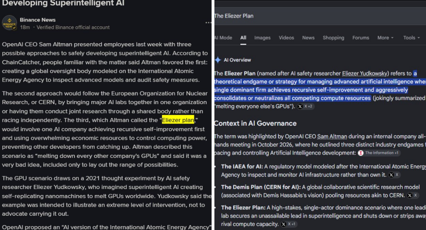Go to the News tab

(x=308, y=38)
